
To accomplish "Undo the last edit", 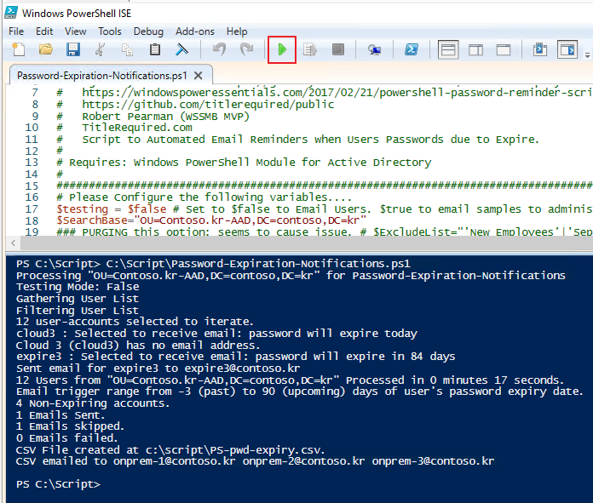I will [219, 49].
